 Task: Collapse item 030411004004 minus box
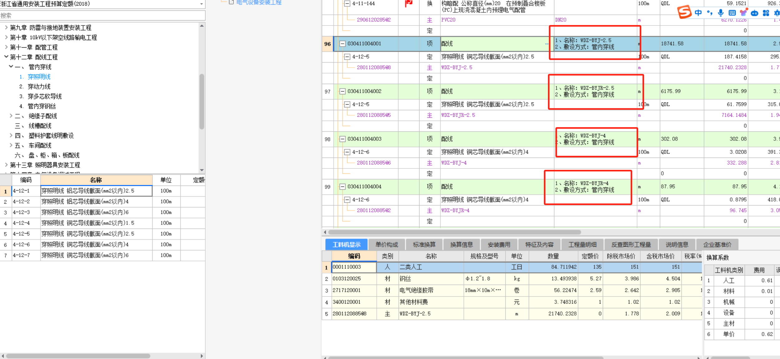pyautogui.click(x=342, y=187)
